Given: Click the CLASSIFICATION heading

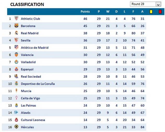Looking at the screenshot, I should coord(27,4).
